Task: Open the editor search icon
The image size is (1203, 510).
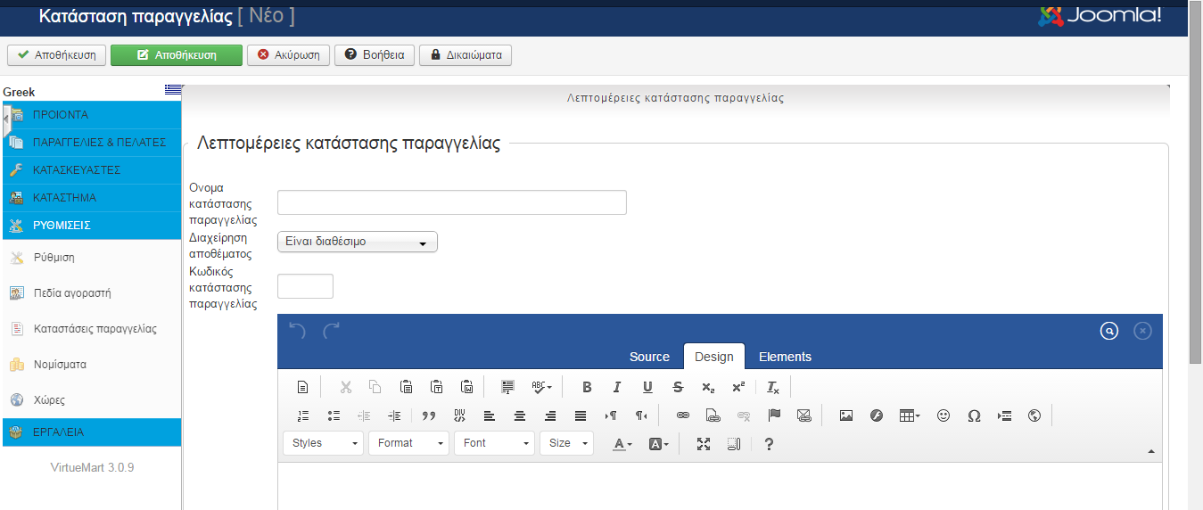Action: [x=1109, y=331]
